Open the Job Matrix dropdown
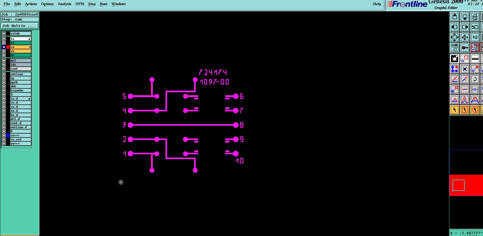This screenshot has height=236, width=483. [19, 26]
